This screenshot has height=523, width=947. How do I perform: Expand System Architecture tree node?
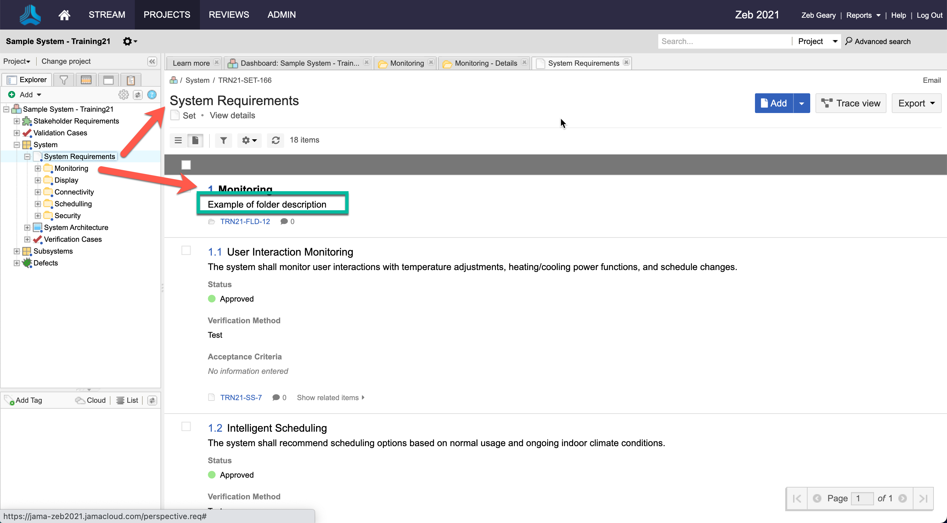click(27, 228)
